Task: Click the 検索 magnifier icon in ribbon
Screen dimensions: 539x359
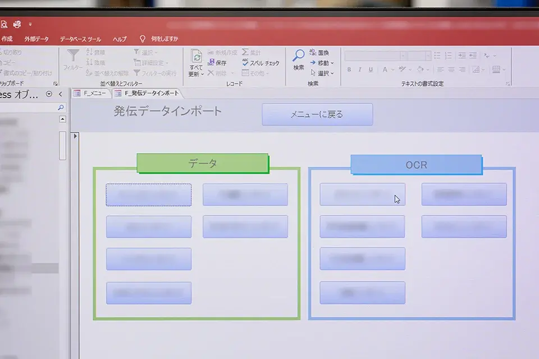Action: click(299, 56)
